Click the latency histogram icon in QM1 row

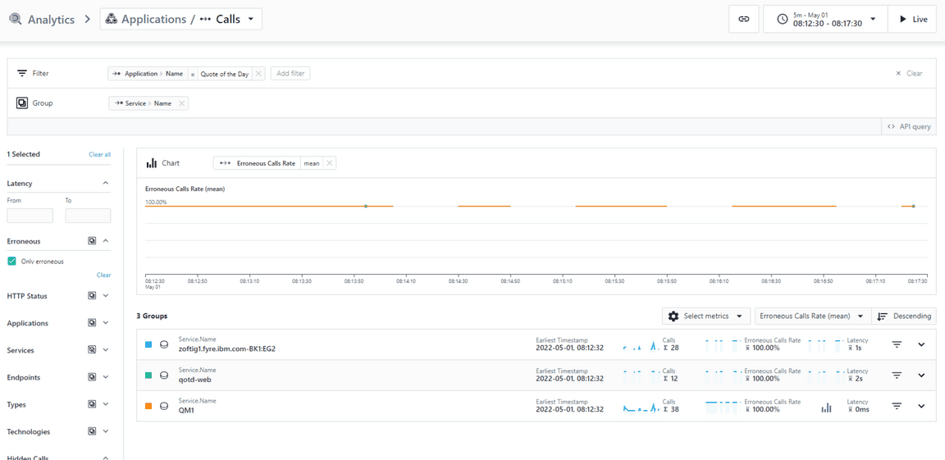(x=826, y=407)
